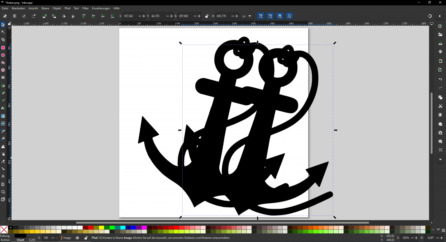
Task: Toggle the lock for the Image layer
Action: pos(86,238)
